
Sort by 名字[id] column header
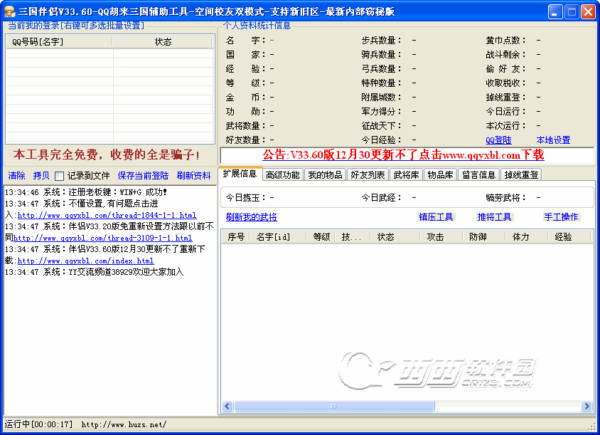278,237
